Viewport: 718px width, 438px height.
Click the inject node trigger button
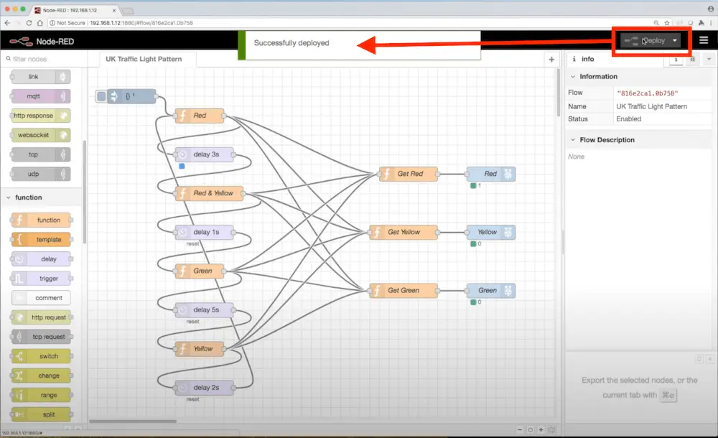[101, 96]
